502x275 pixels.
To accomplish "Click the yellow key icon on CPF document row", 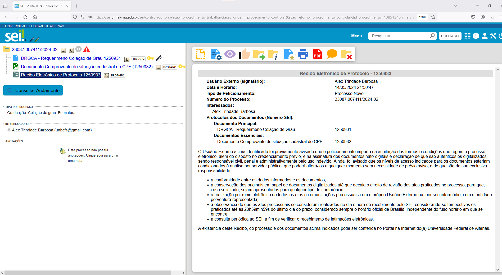I will pos(182,66).
